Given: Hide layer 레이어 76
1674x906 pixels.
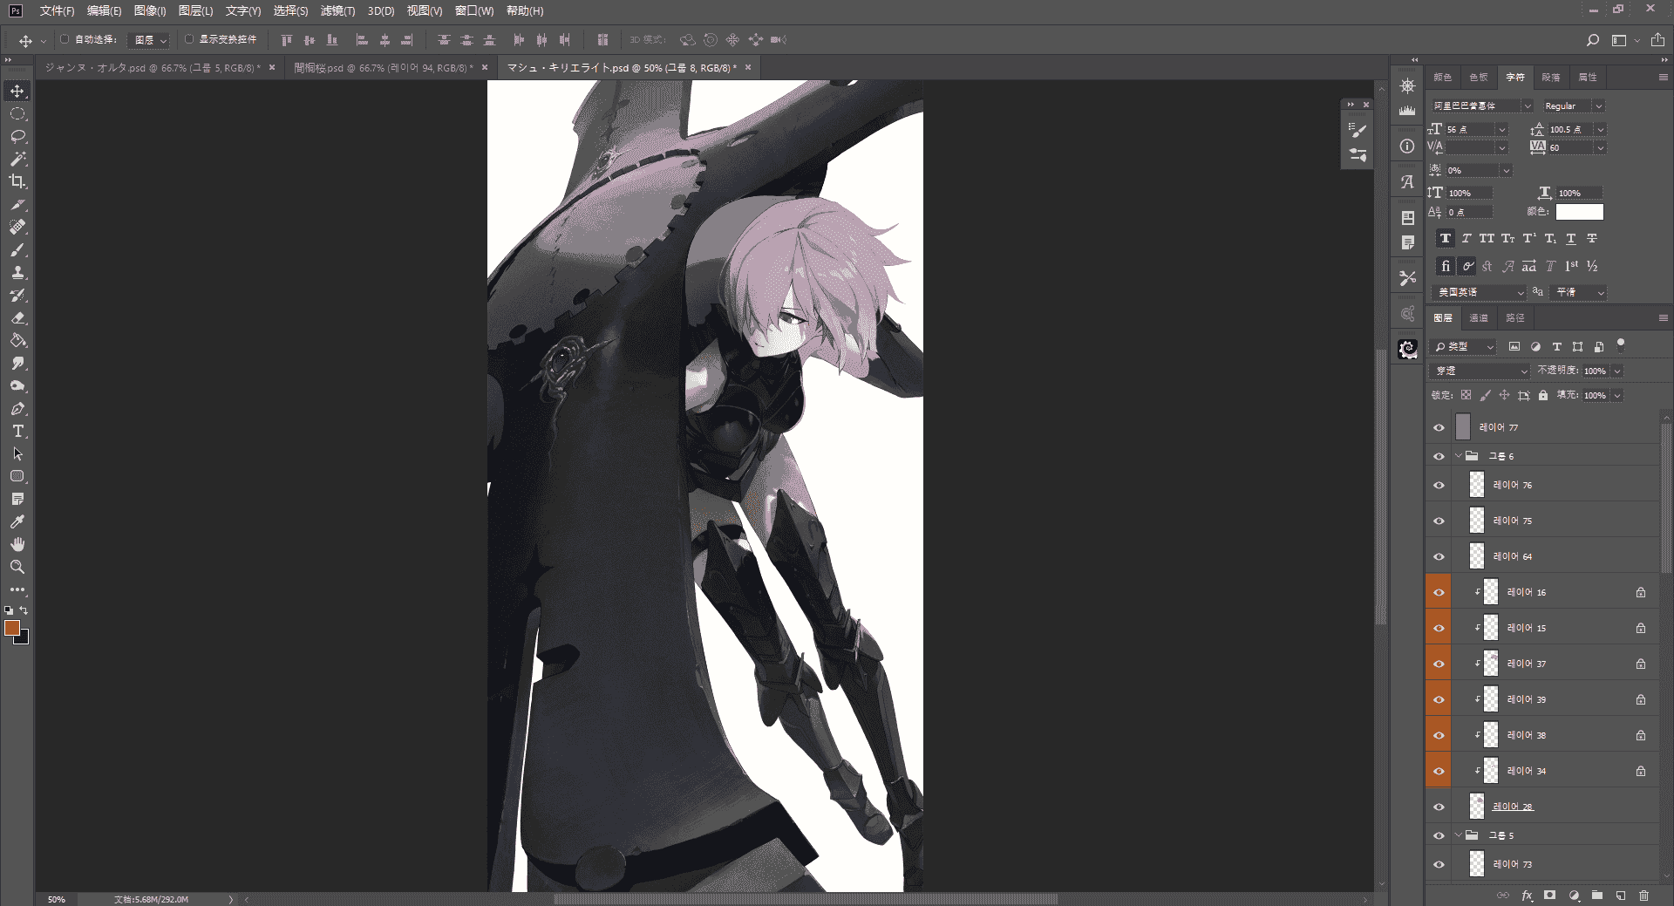Looking at the screenshot, I should point(1439,485).
